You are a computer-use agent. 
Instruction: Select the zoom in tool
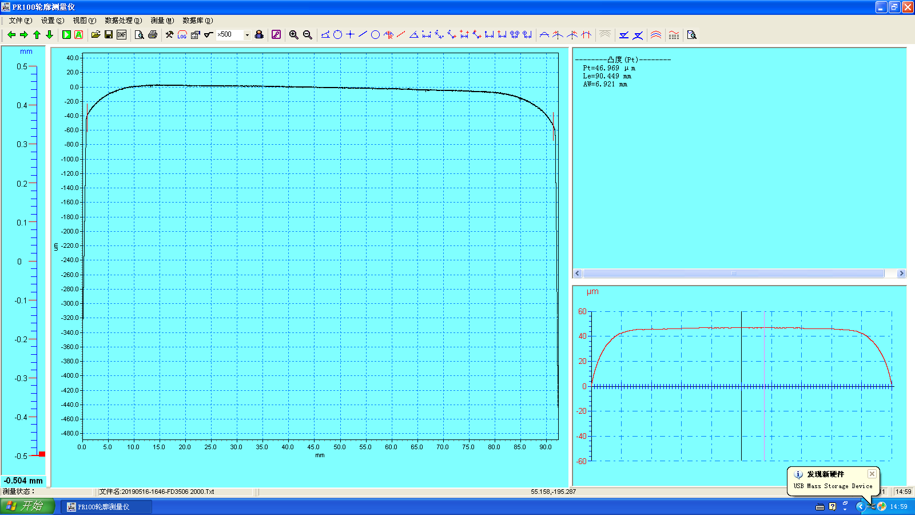tap(293, 35)
